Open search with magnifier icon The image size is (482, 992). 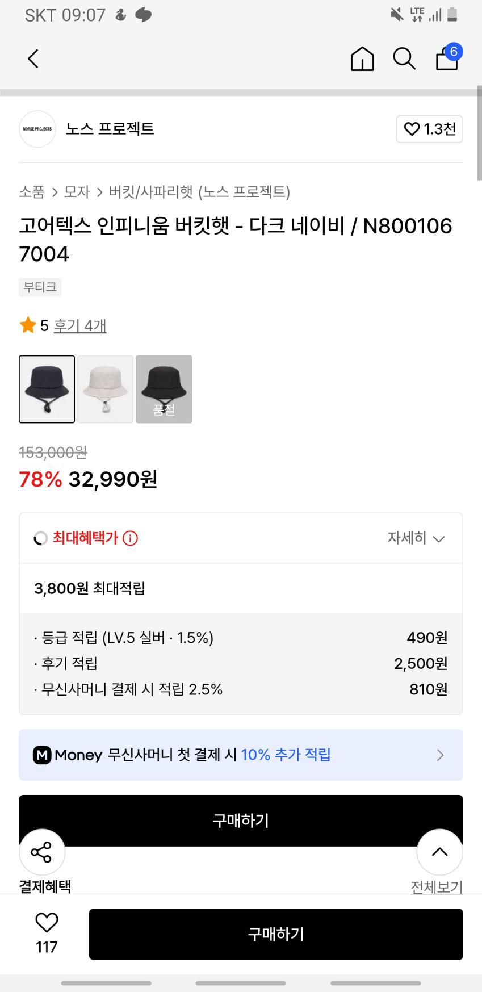pyautogui.click(x=404, y=58)
